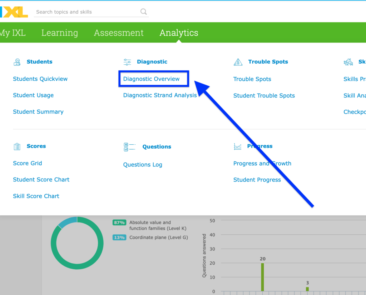The height and width of the screenshot is (295, 366).
Task: Open Student Score Chart
Action: pos(41,180)
